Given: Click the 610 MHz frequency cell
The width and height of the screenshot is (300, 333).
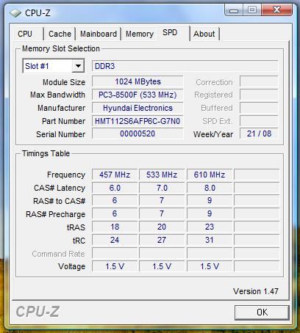Looking at the screenshot, I should 210,175.
